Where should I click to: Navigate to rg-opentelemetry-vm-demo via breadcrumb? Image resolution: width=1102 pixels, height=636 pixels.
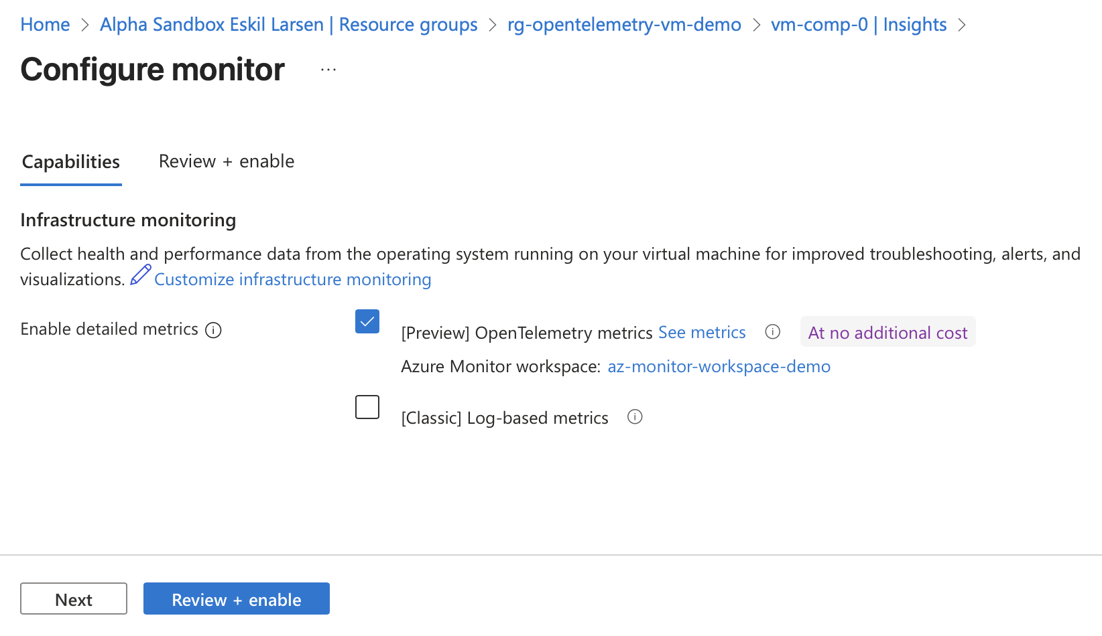coord(624,24)
